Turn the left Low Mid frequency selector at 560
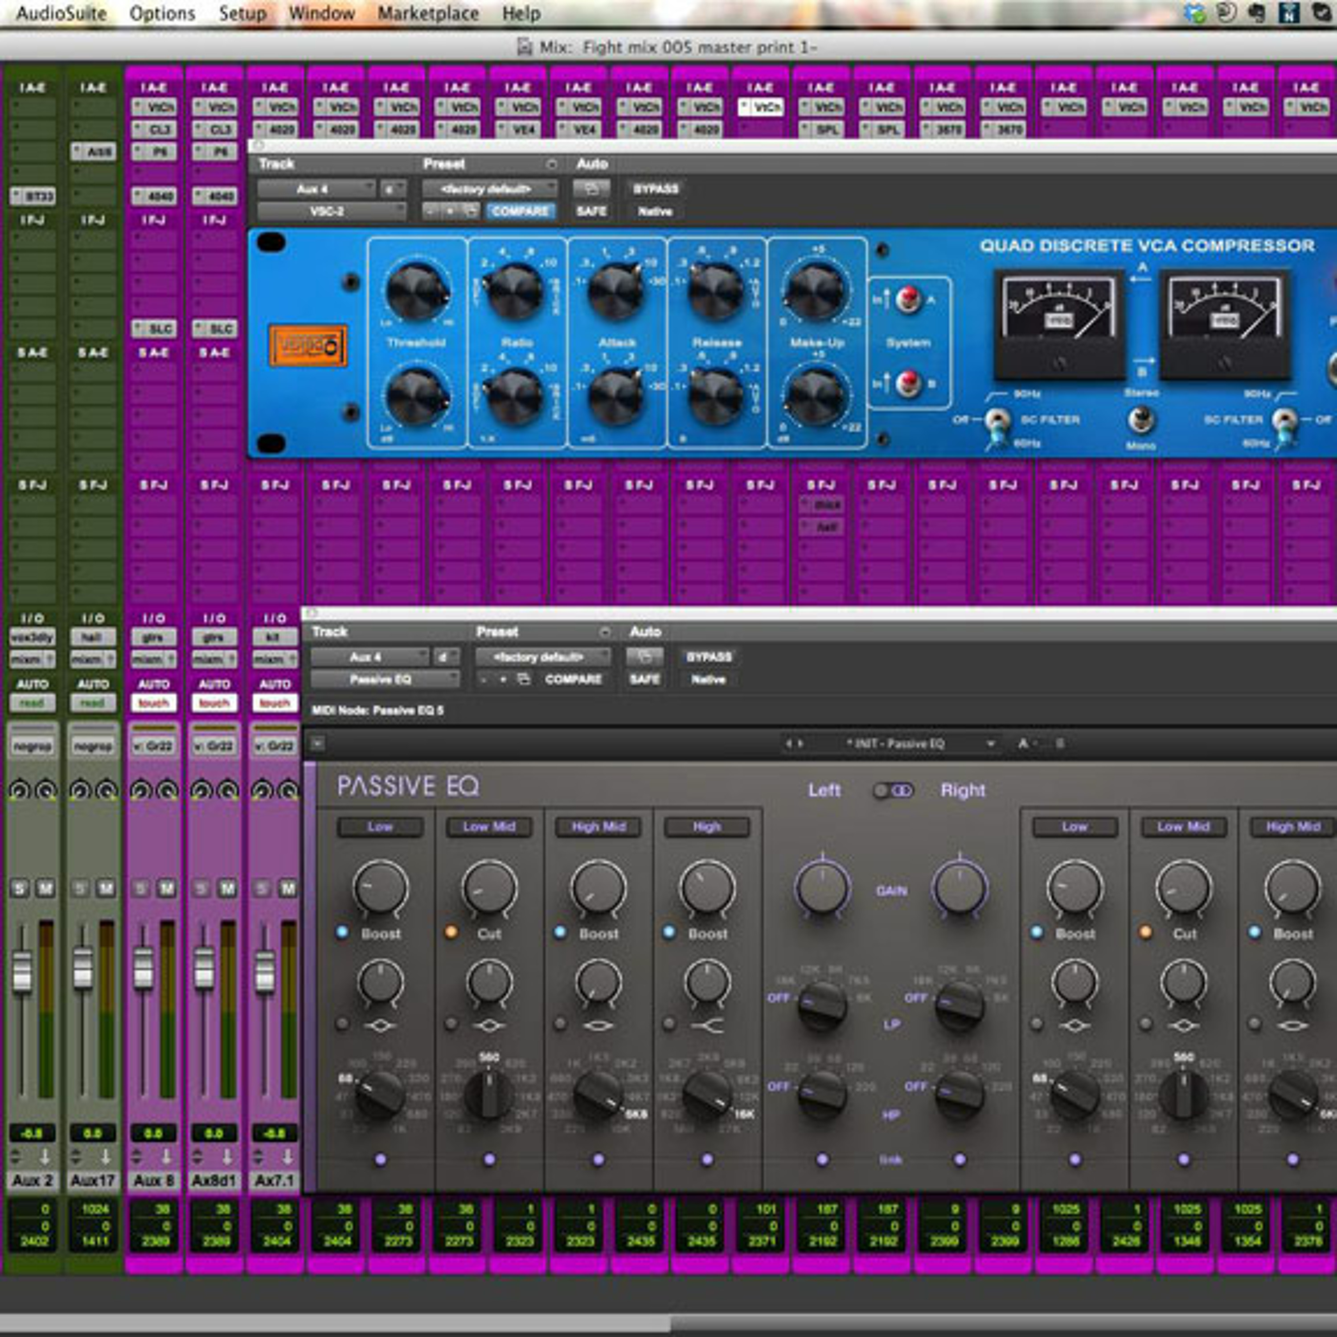 (x=488, y=1095)
